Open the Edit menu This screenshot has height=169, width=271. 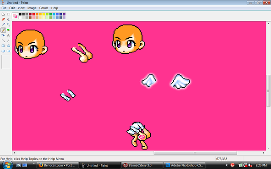pos(12,8)
